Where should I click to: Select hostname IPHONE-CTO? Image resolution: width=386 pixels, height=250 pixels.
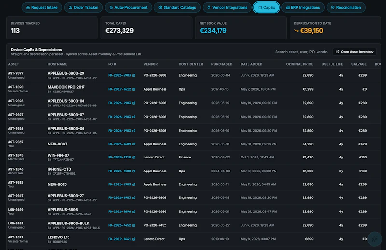(x=59, y=169)
